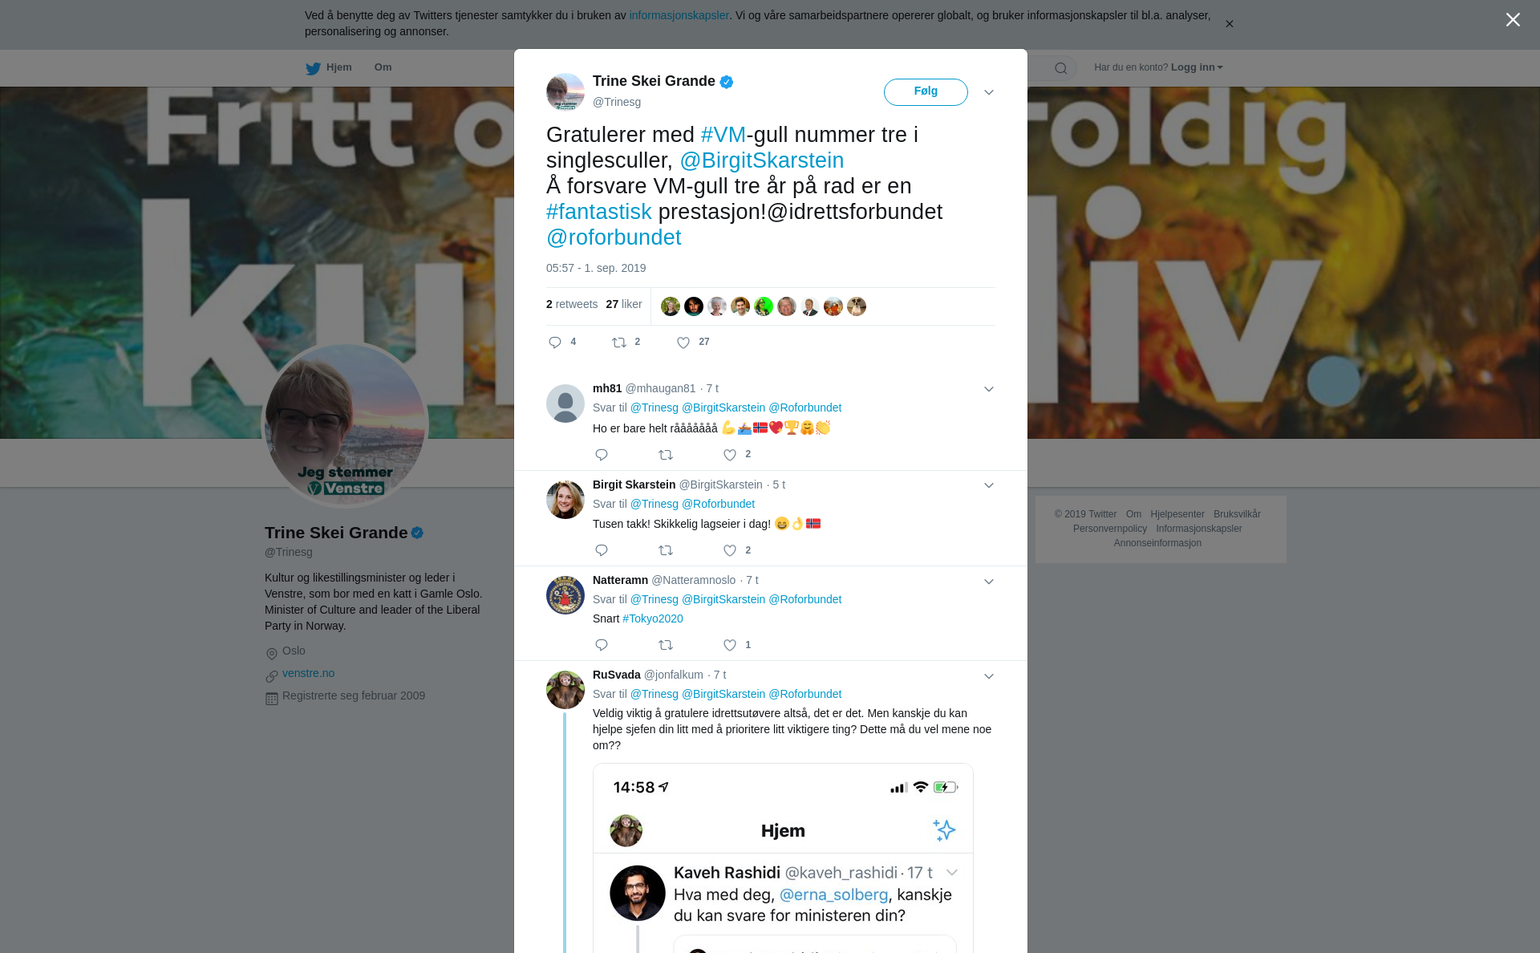The image size is (1540, 953).
Task: Close the tweet overlay with X
Action: [1513, 20]
